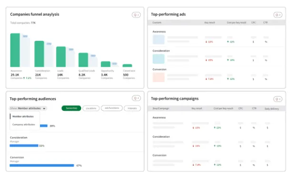Image resolution: width=292 pixels, height=178 pixels.
Task: Switch to the Locations filter pill
Action: [91, 108]
